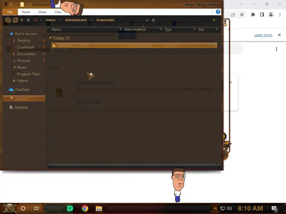Open the Chrome main three-dot menu
The image size is (286, 214).
pos(280,14)
